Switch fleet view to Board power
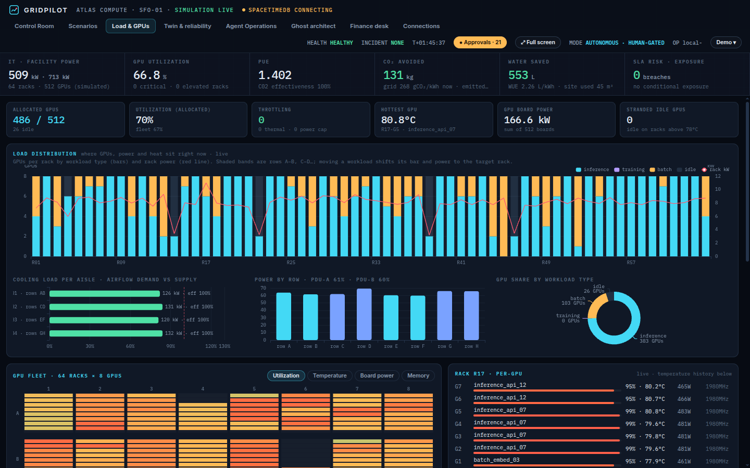Viewport: 750px width, 468px height. 377,375
